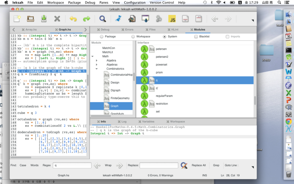
Task: Select the System radio button
Action: (164, 37)
